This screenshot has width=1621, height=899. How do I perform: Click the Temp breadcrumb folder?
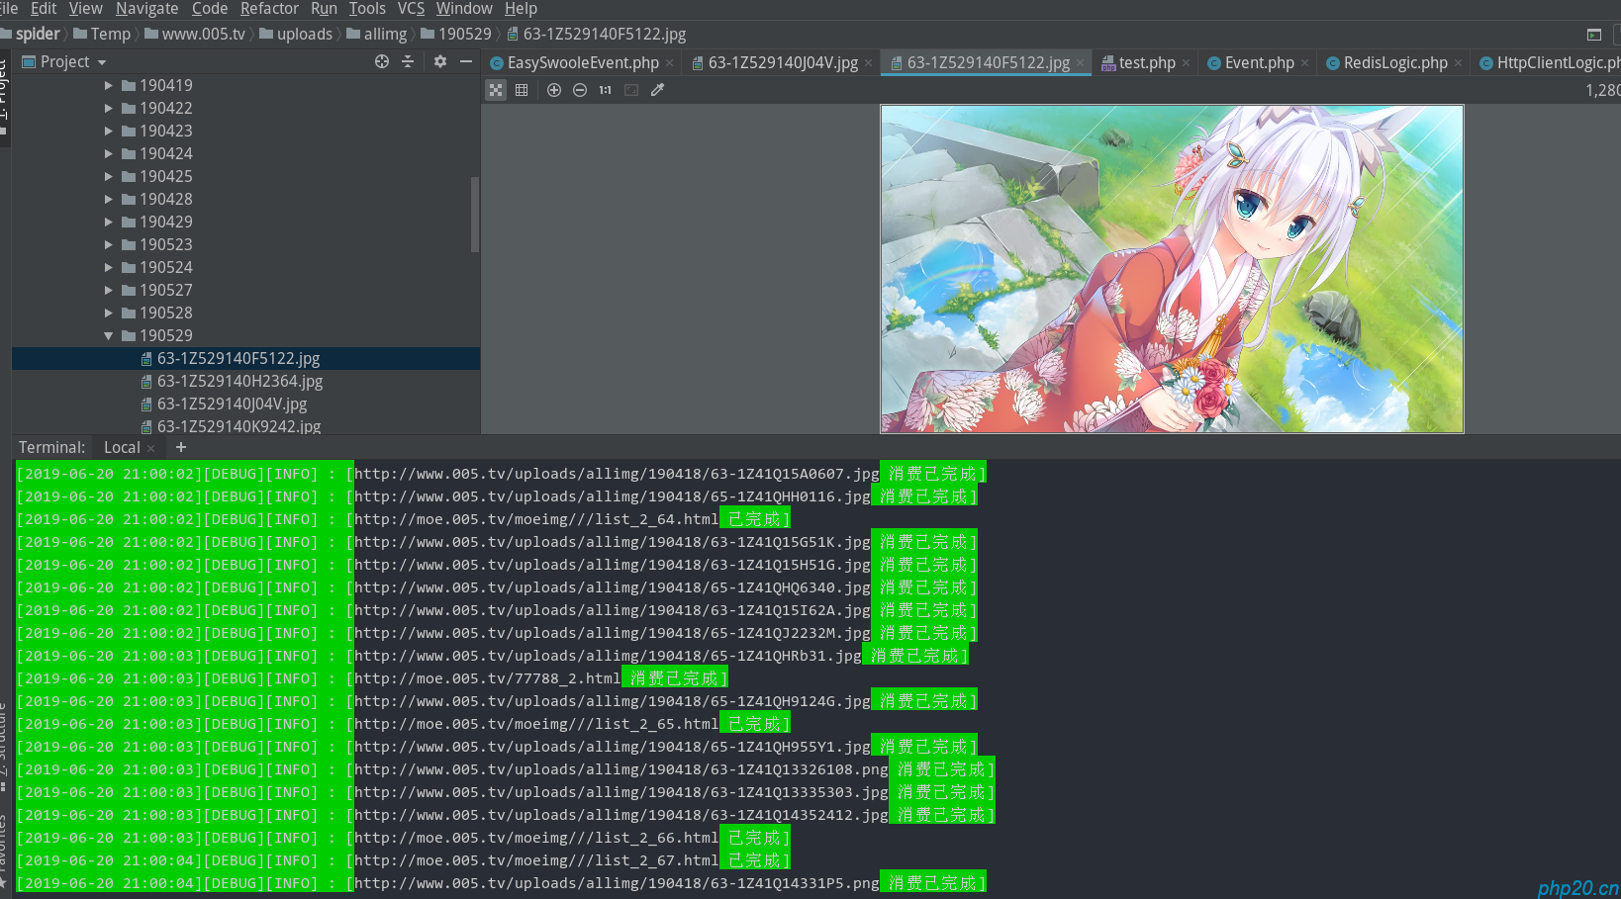coord(102,34)
